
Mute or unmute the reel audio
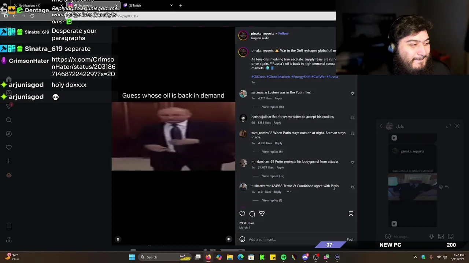pos(229,239)
